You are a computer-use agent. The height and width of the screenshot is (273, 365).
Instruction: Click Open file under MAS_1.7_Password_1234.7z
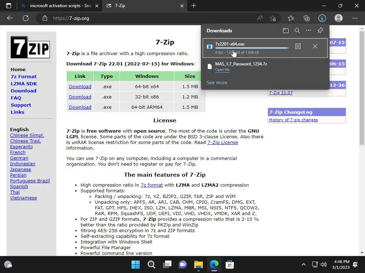pyautogui.click(x=222, y=70)
